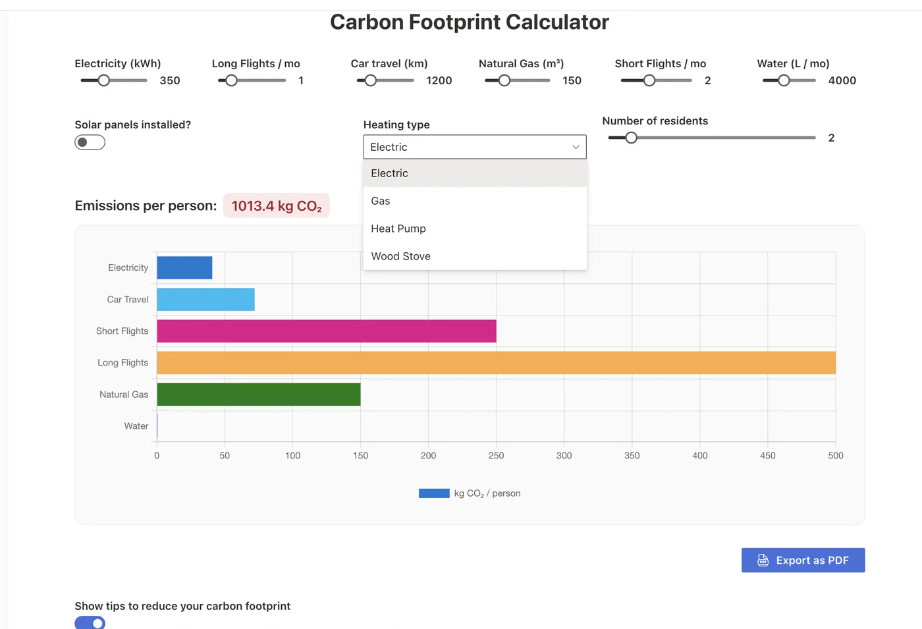The image size is (922, 629).
Task: Click the PDF icon in Export button
Action: tap(763, 561)
